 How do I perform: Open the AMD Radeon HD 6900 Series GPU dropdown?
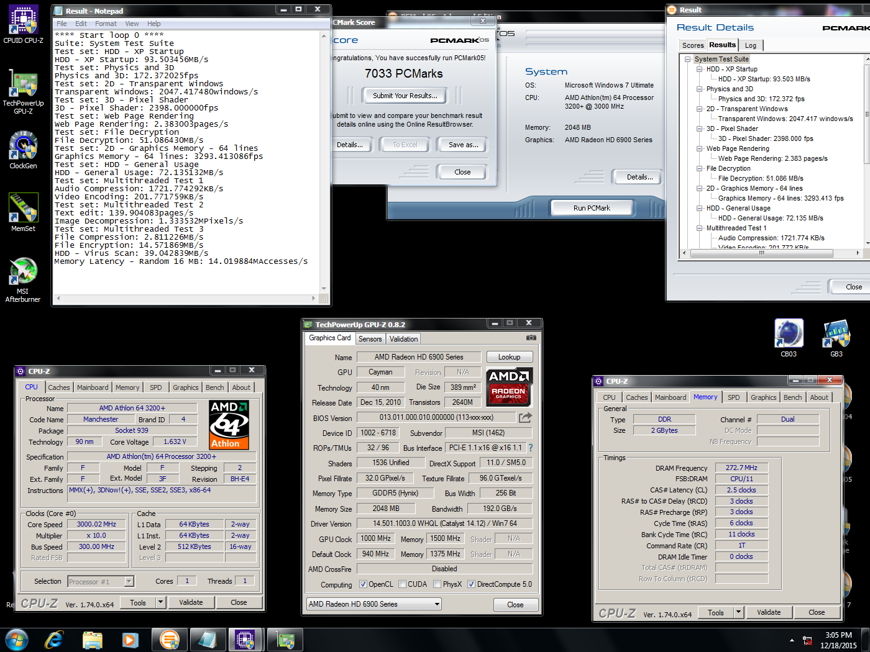[x=374, y=604]
